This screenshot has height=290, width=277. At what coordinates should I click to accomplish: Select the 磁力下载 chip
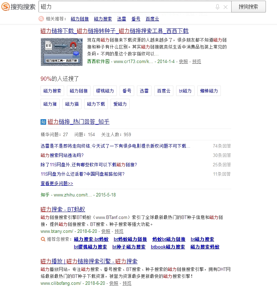coord(96,104)
